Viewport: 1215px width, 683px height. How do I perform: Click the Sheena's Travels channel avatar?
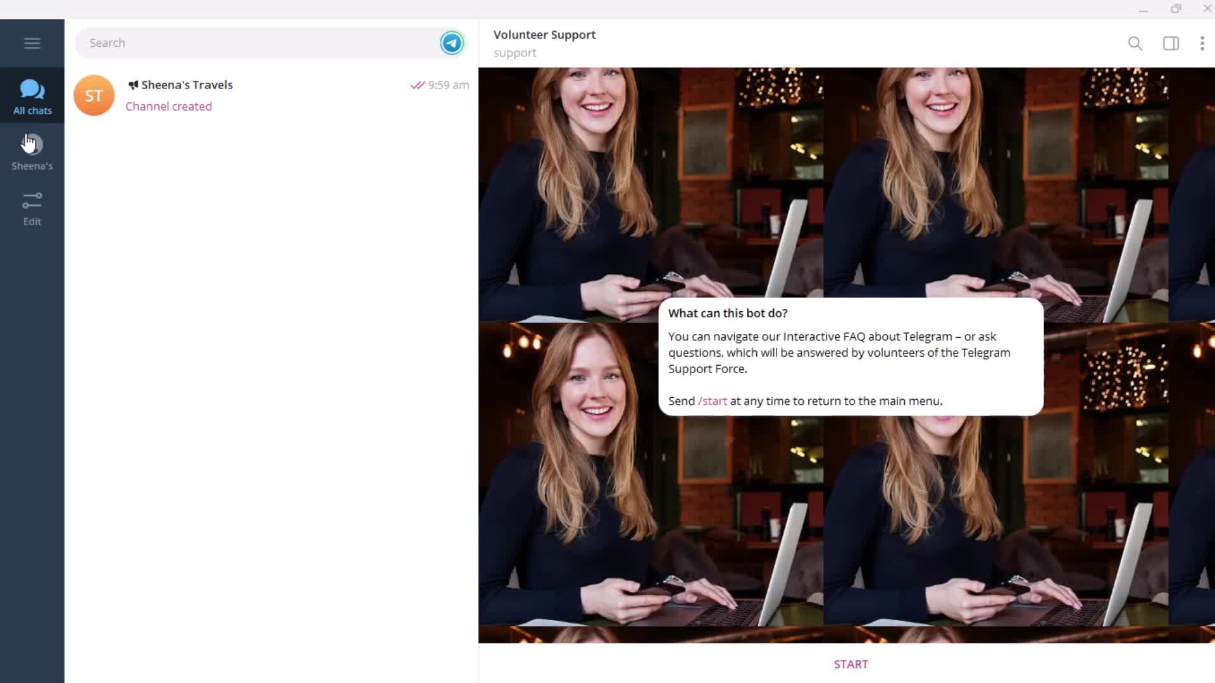[x=94, y=95]
